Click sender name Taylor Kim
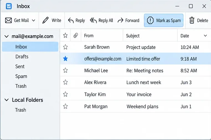Viewport: 211px width, 140px height. click(95, 94)
